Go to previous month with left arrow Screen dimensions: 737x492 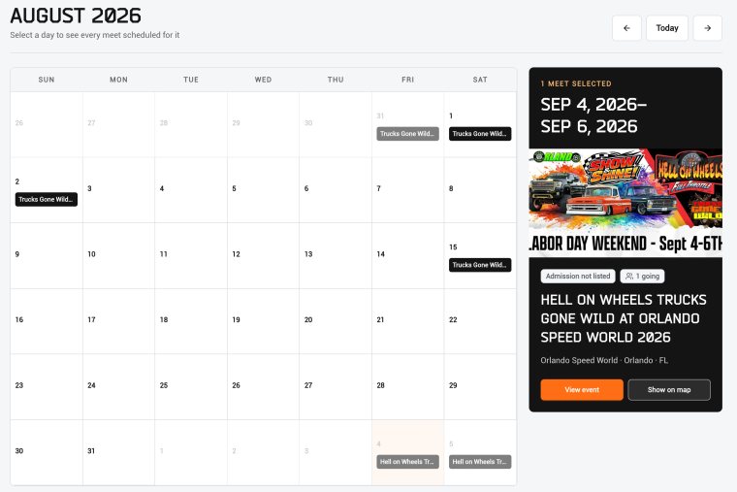point(626,28)
